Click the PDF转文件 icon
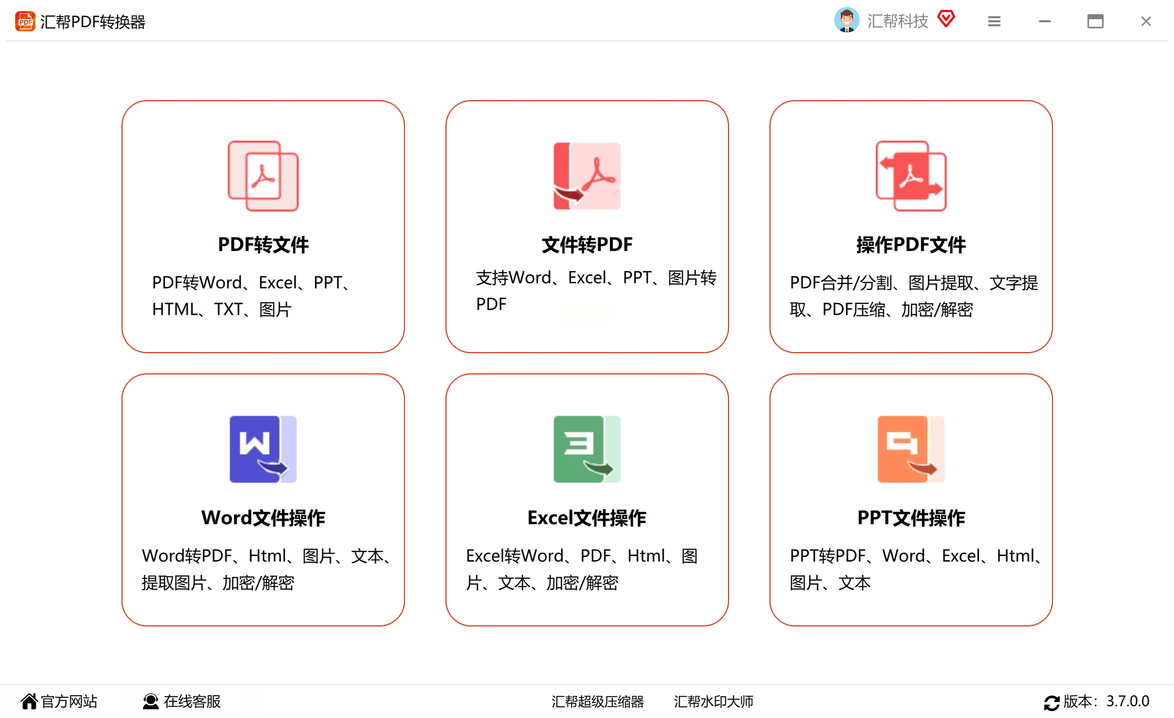Screen dimensions: 1174x718 point(263,176)
